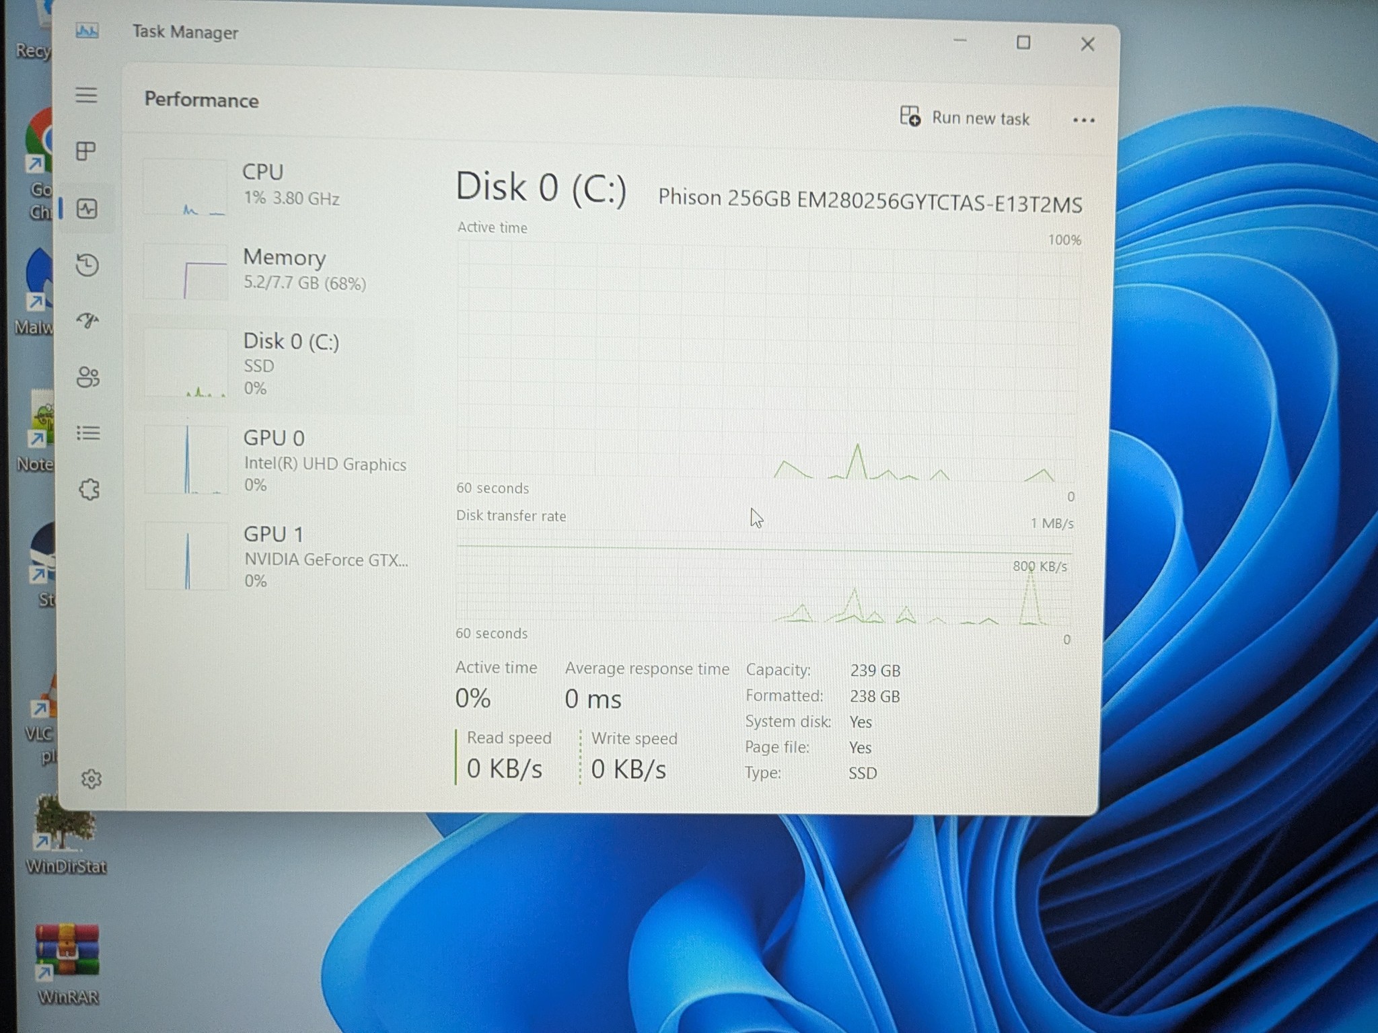
Task: Click the Memory mini graph thumbnail
Action: pyautogui.click(x=186, y=271)
